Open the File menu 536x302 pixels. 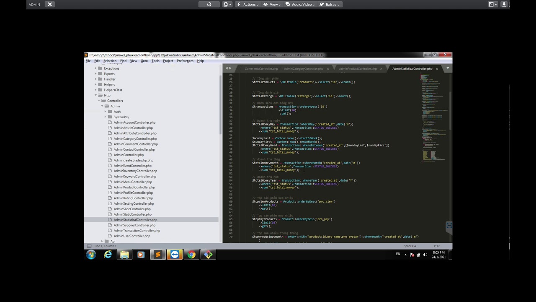point(88,61)
